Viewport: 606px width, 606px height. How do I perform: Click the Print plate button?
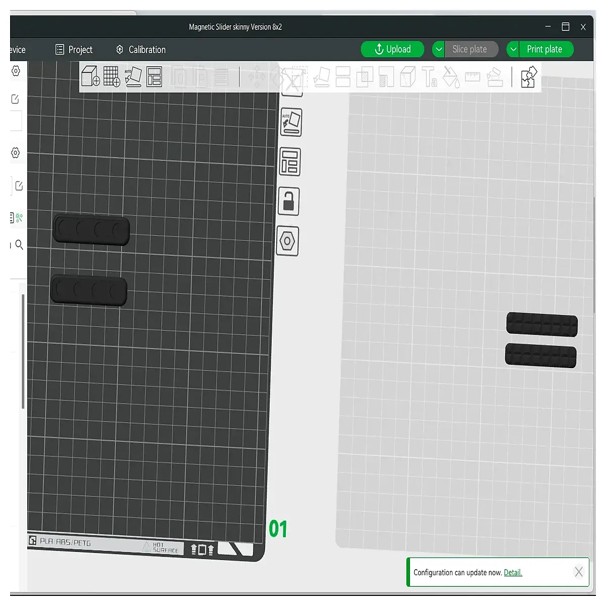[546, 49]
